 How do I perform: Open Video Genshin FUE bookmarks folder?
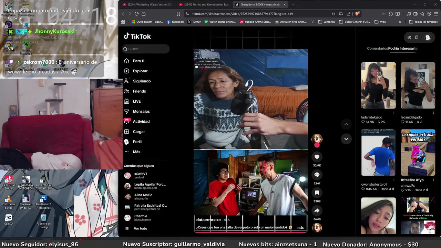(x=355, y=22)
